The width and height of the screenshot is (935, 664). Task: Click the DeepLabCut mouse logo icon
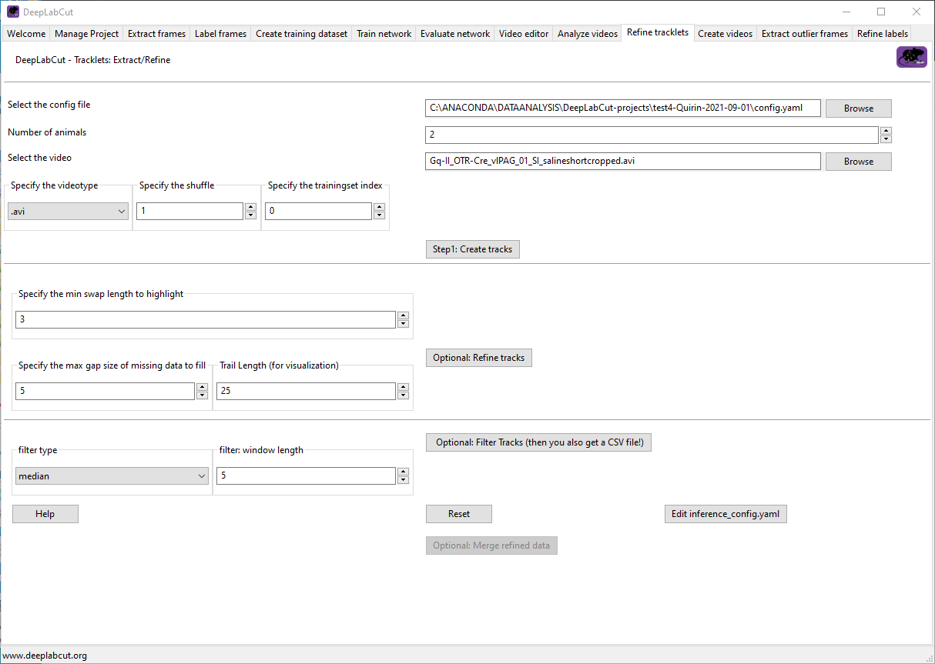(911, 56)
